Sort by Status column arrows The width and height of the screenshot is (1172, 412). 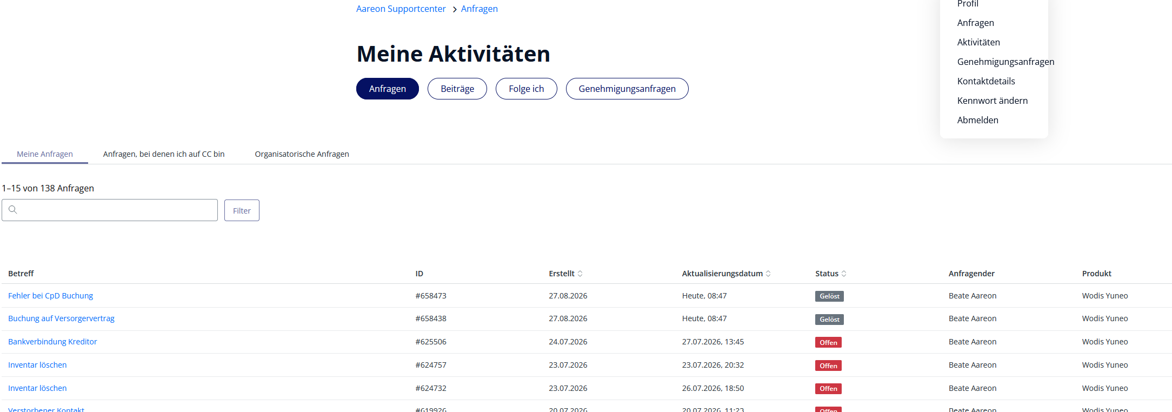tap(844, 274)
